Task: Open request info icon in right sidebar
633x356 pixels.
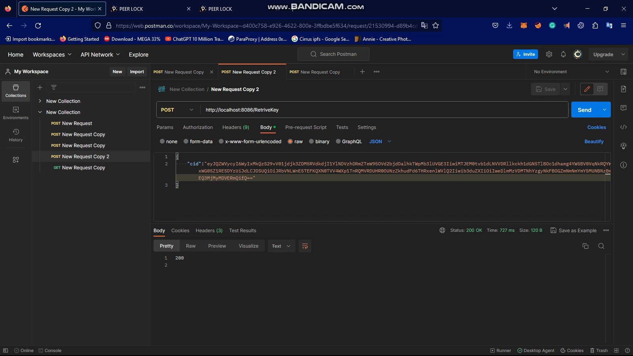Action: (624, 165)
